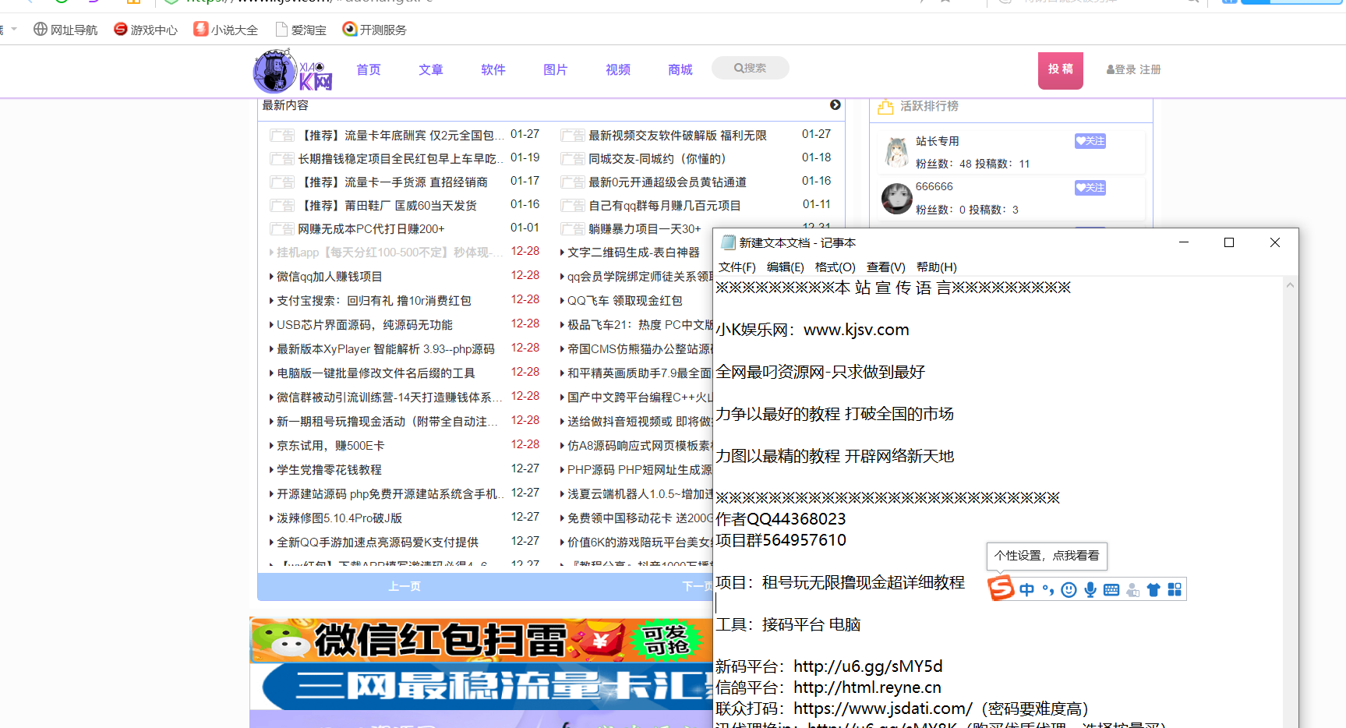Open the 商城 nav tab
This screenshot has width=1346, height=728.
[x=680, y=70]
